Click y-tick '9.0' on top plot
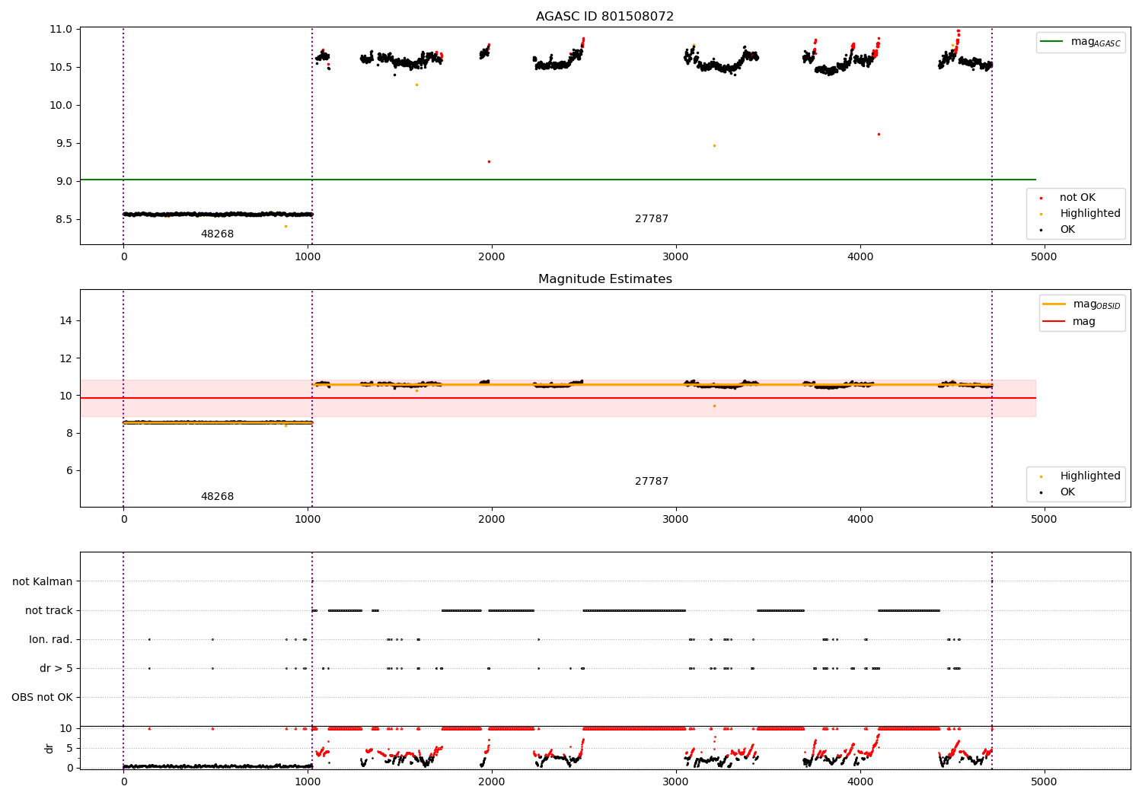Viewport: 1142px width, 799px height. click(65, 181)
